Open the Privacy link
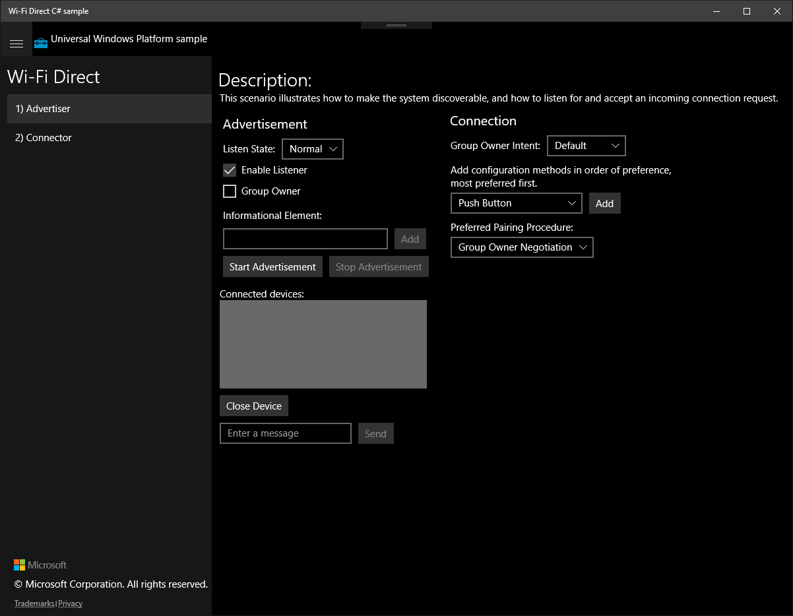The width and height of the screenshot is (793, 616). point(70,603)
